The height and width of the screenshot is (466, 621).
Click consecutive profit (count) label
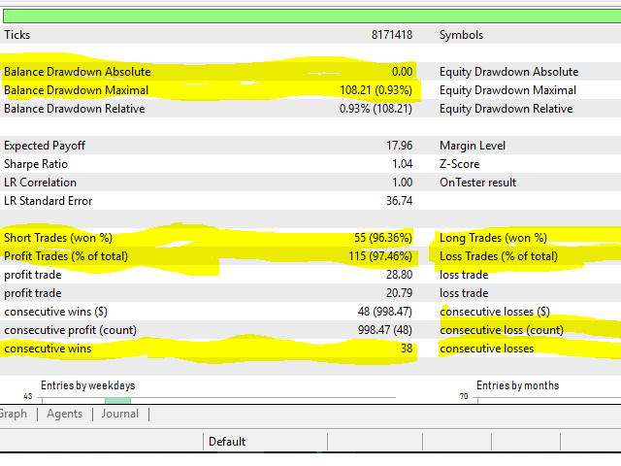(x=70, y=330)
